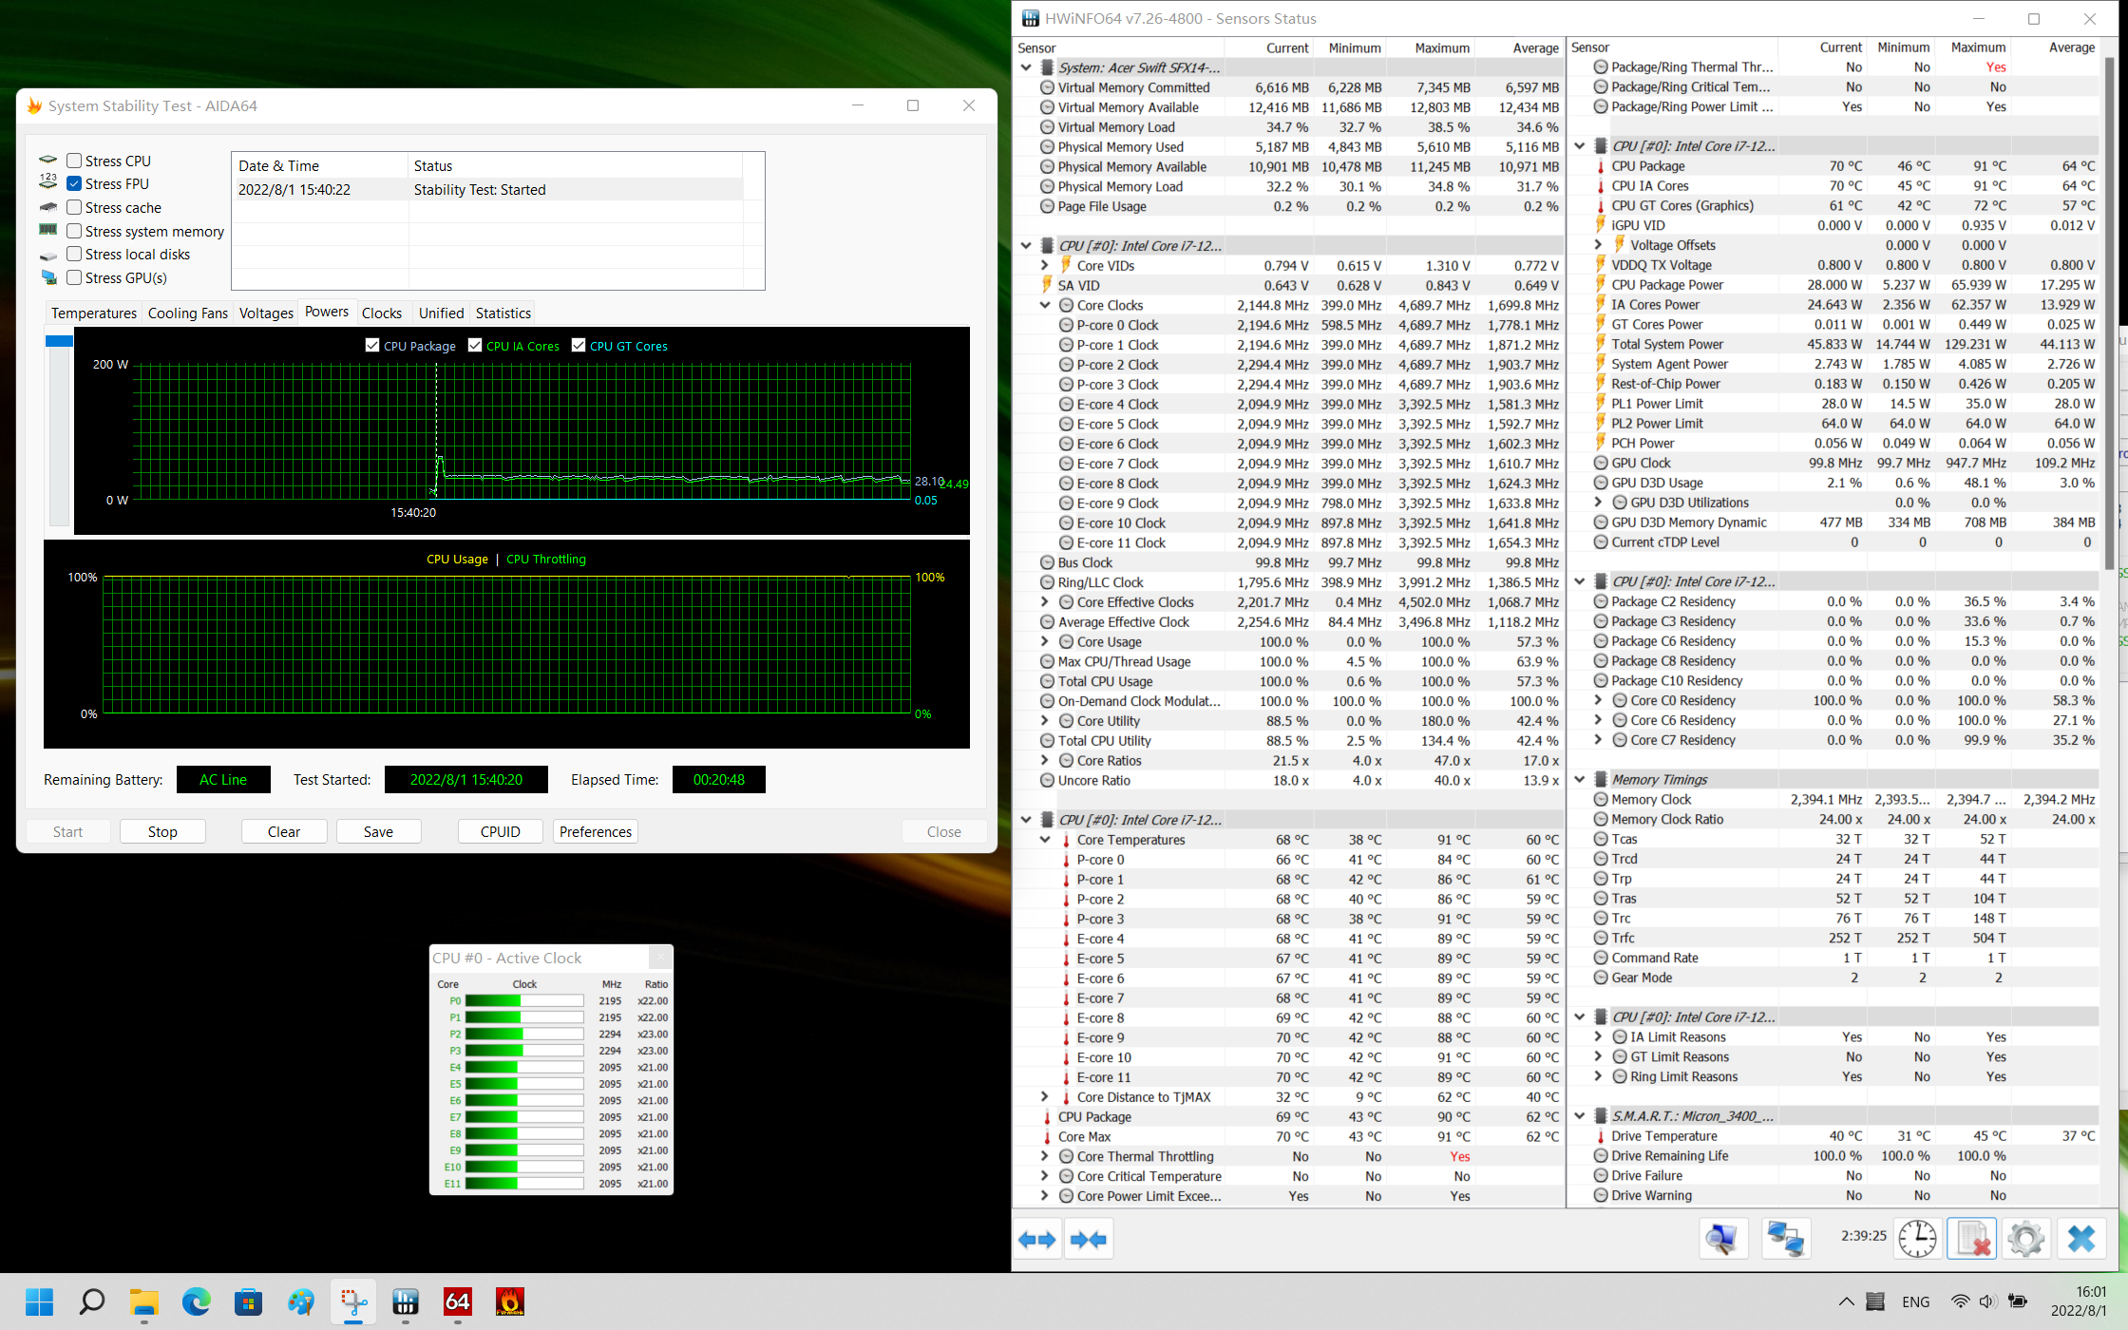The image size is (2128, 1330).
Task: Open battery power tray icon
Action: coord(2018,1301)
